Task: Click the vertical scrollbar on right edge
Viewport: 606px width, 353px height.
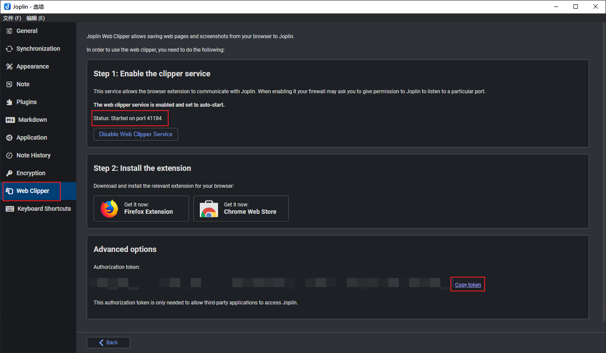Action: (604, 172)
